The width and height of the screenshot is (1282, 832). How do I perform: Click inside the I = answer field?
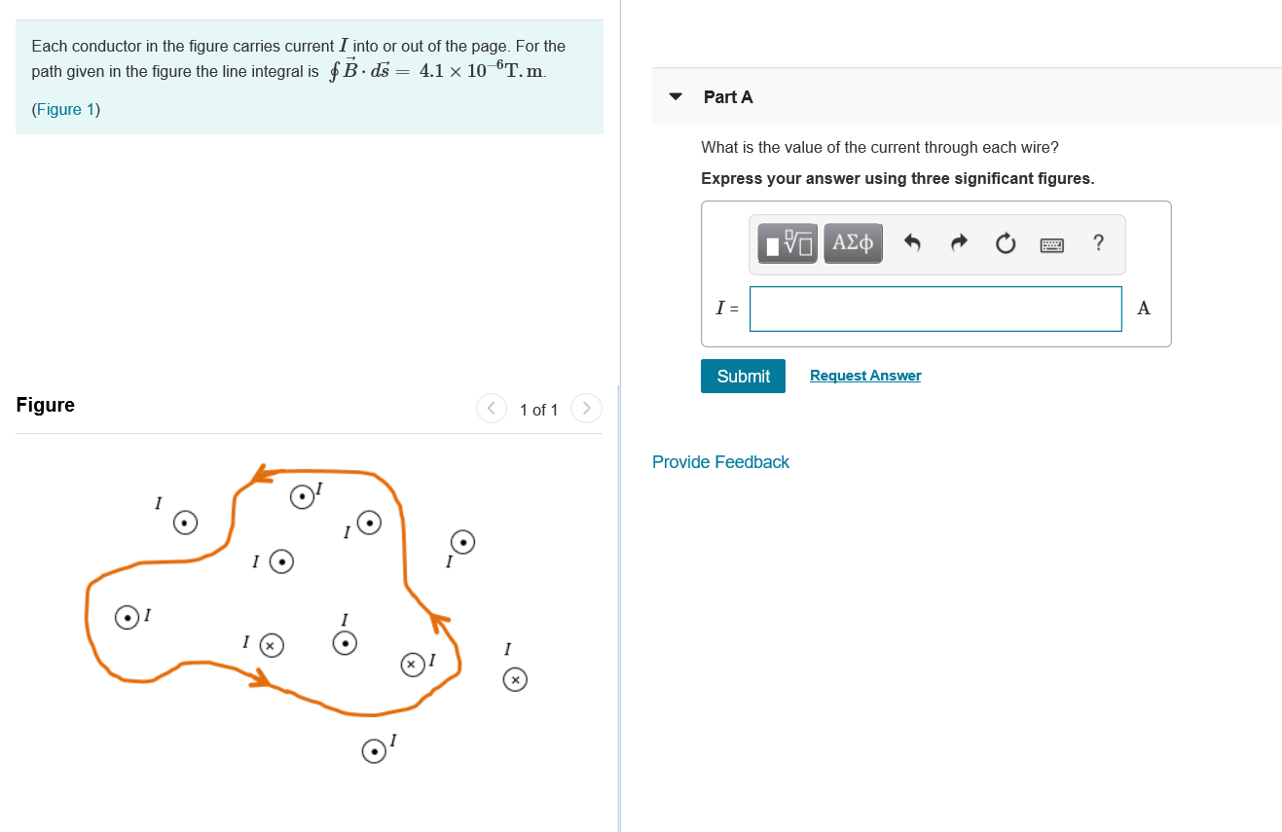(x=934, y=307)
